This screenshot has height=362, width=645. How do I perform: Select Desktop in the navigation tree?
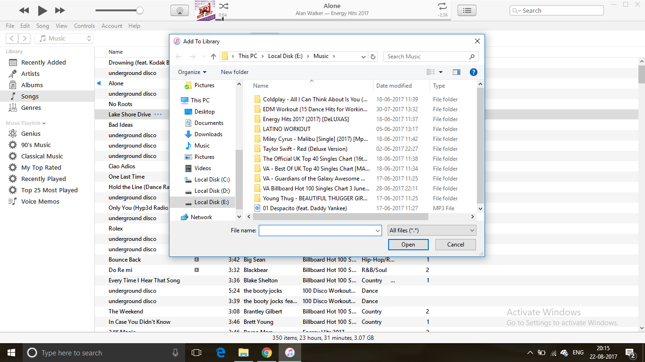pyautogui.click(x=204, y=112)
